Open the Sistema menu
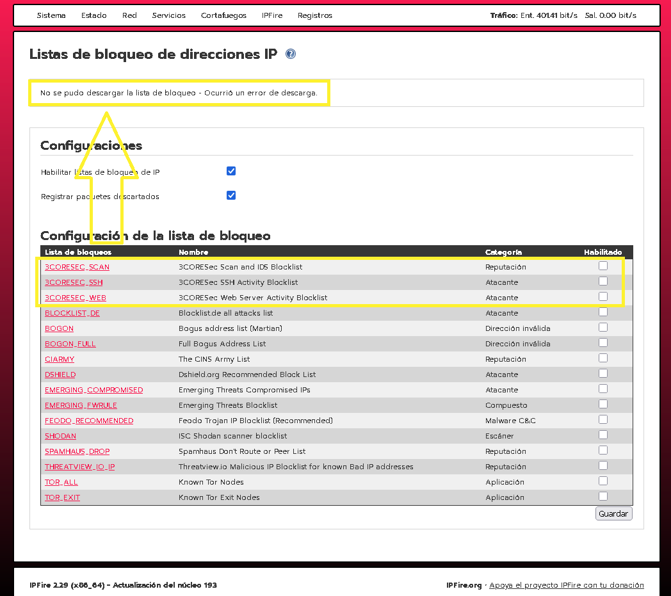 click(x=51, y=15)
